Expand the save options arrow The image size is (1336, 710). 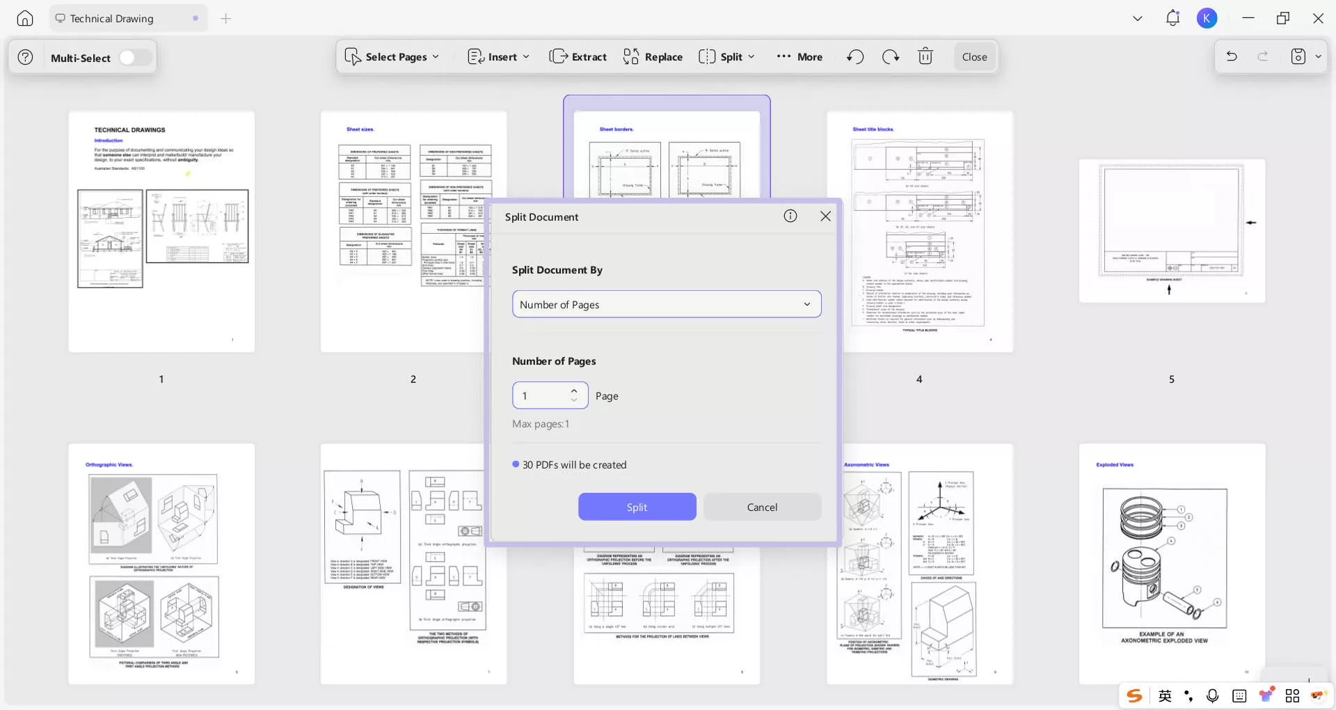[1318, 57]
